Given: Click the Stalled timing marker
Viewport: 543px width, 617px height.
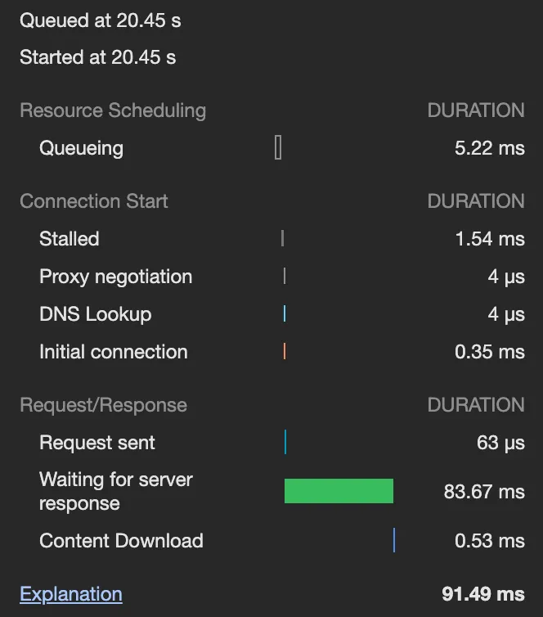Looking at the screenshot, I should click(x=282, y=239).
